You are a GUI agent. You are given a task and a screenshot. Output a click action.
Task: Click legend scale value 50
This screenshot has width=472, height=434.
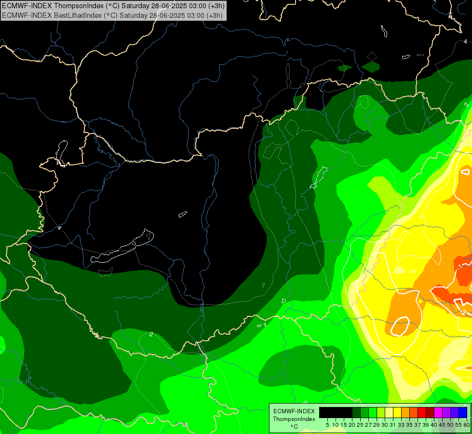(451, 425)
